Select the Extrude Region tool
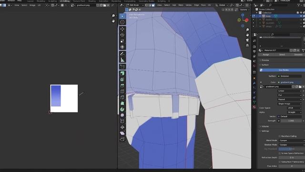The image size is (305, 172). coord(122,73)
